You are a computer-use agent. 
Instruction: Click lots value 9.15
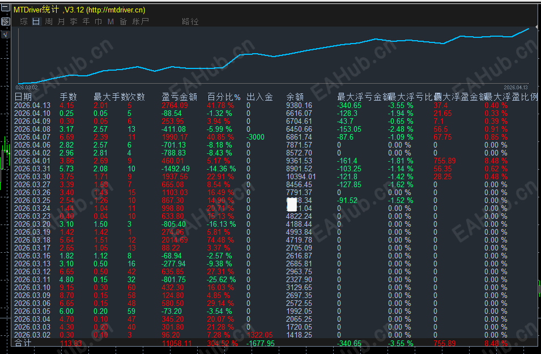[x=67, y=287]
